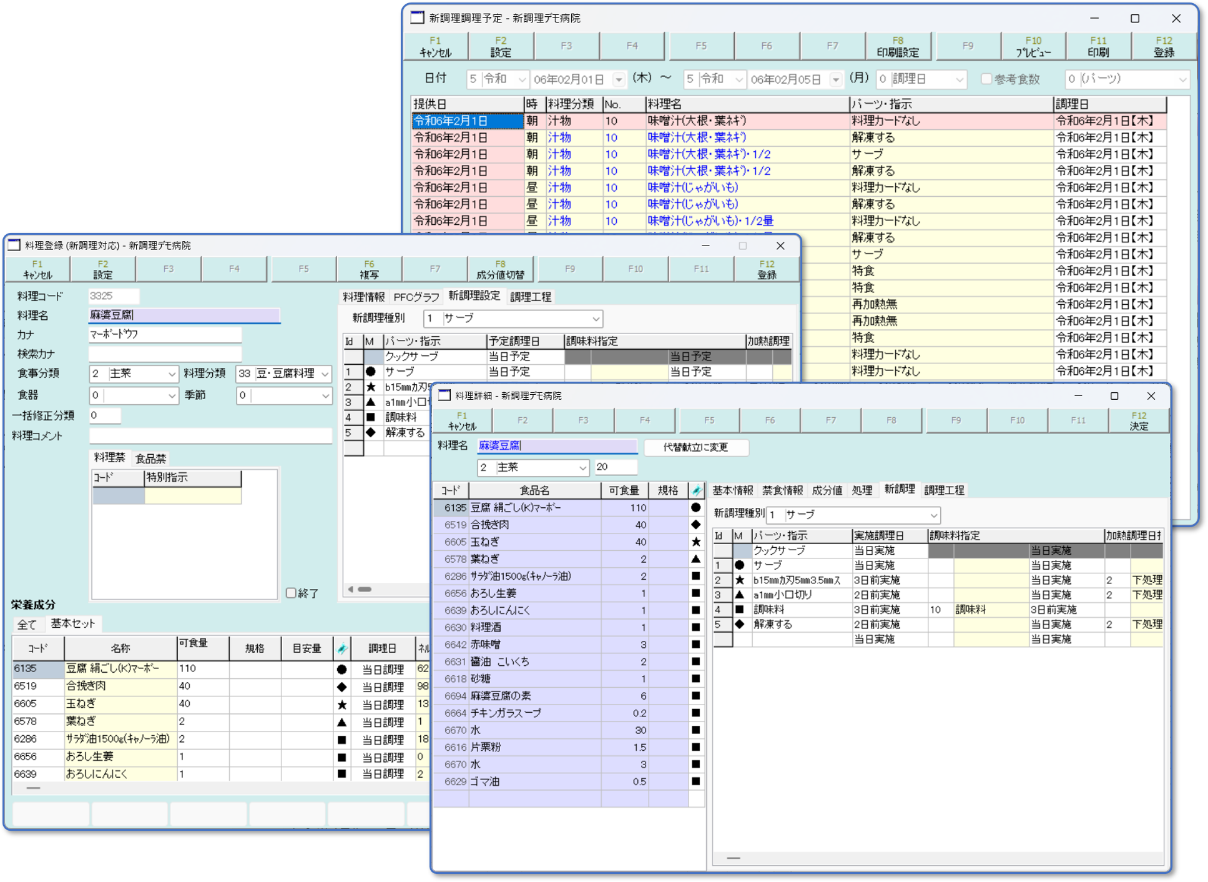Enable the 参考食数 checkbox
This screenshot has width=1208, height=882.
[x=986, y=79]
